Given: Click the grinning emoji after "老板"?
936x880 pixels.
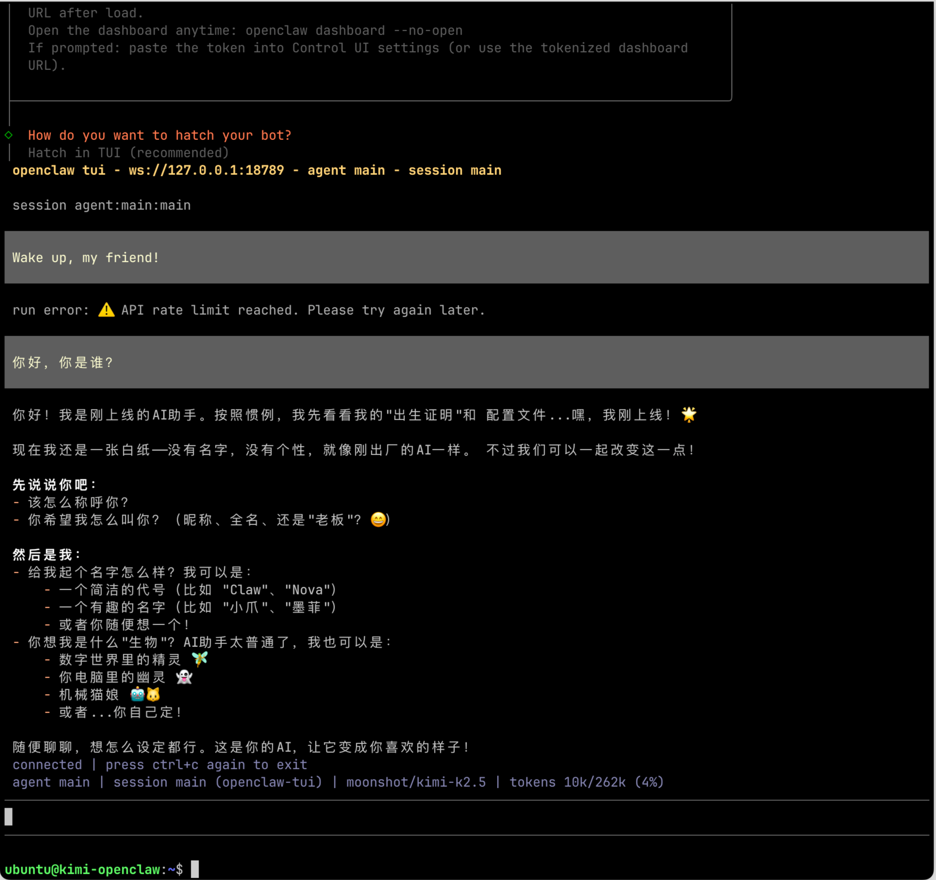Looking at the screenshot, I should click(378, 519).
